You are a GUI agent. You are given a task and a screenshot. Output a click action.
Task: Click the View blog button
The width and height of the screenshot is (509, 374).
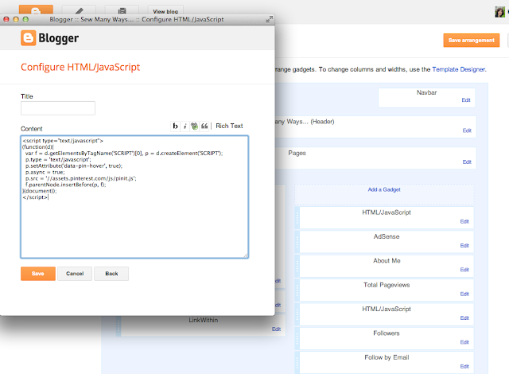click(x=165, y=11)
